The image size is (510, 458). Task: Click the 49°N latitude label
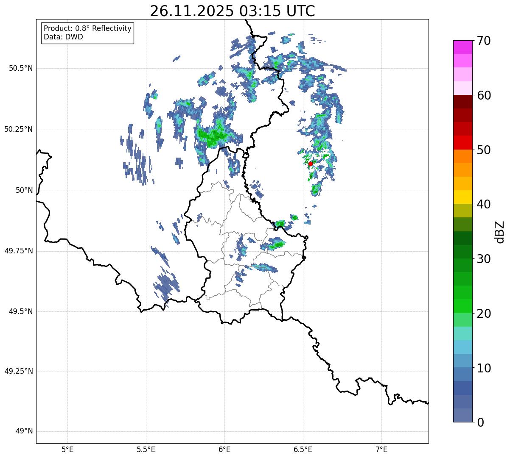point(24,431)
